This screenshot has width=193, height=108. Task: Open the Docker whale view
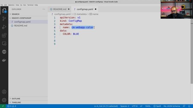4,60
